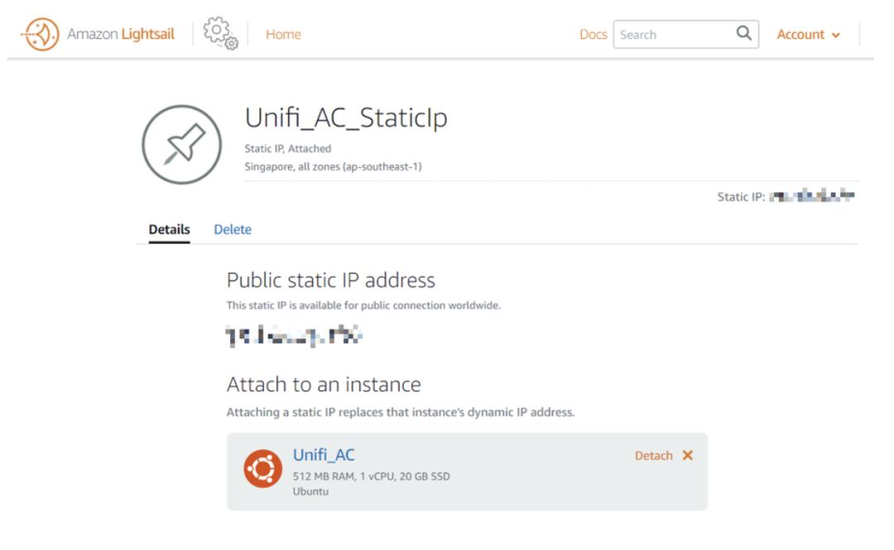
Task: Click the search magnifying glass icon
Action: coord(744,34)
